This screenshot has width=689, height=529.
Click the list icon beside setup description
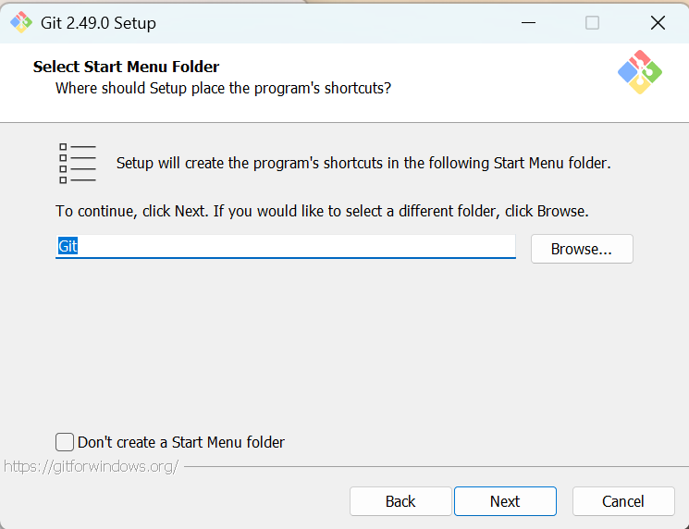pyautogui.click(x=78, y=164)
